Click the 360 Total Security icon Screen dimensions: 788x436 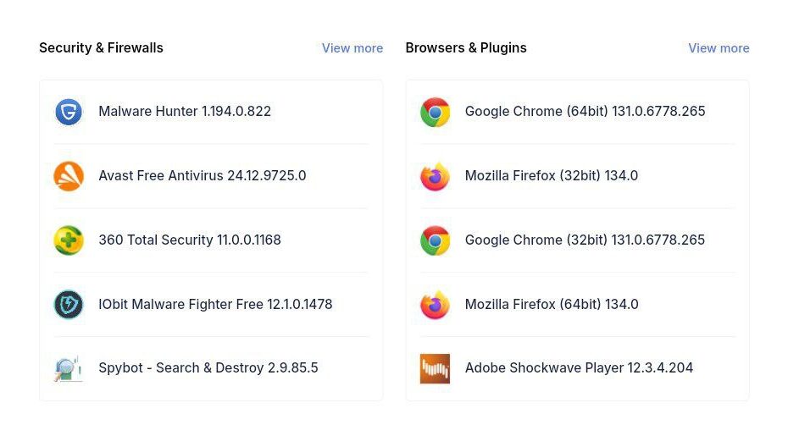point(69,240)
